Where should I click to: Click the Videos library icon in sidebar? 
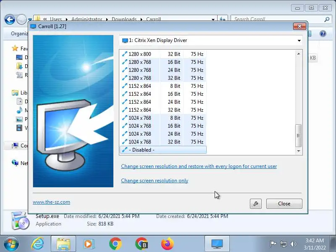pyautogui.click(x=19, y=128)
